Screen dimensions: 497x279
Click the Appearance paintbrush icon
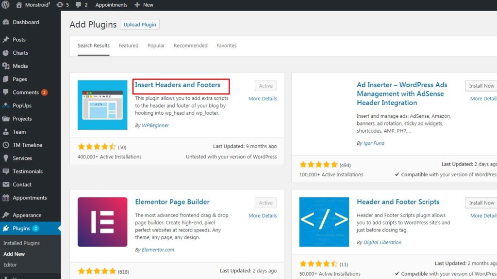point(6,215)
